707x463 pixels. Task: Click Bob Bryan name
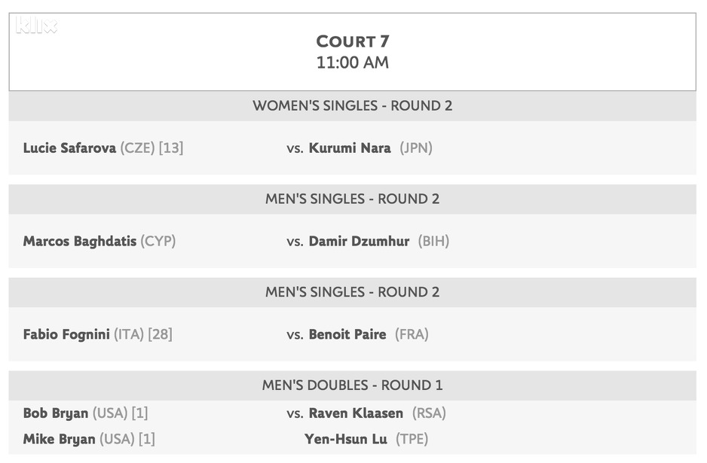[x=56, y=413]
